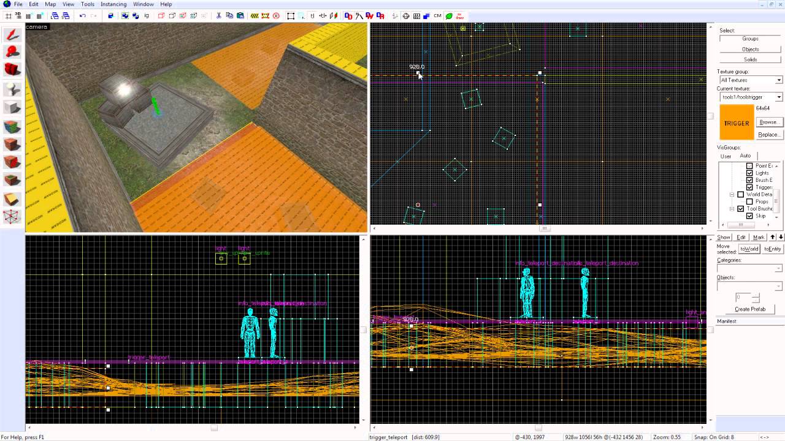Select the Toggle Texture Application tool
Viewport: 785px width, 441px height.
click(12, 127)
